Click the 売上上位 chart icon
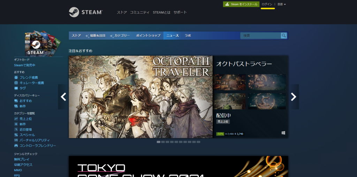 (16, 119)
